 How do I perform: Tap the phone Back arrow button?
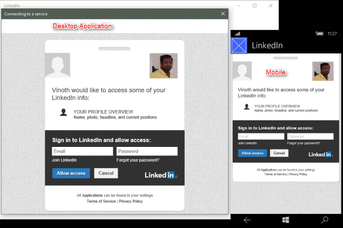pyautogui.click(x=247, y=220)
